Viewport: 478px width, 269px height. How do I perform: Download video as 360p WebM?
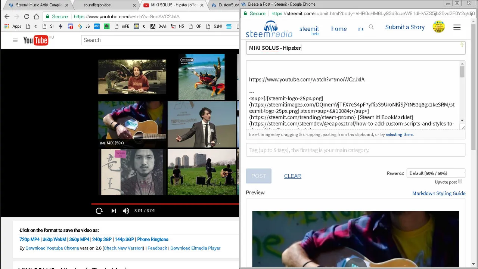(x=54, y=239)
